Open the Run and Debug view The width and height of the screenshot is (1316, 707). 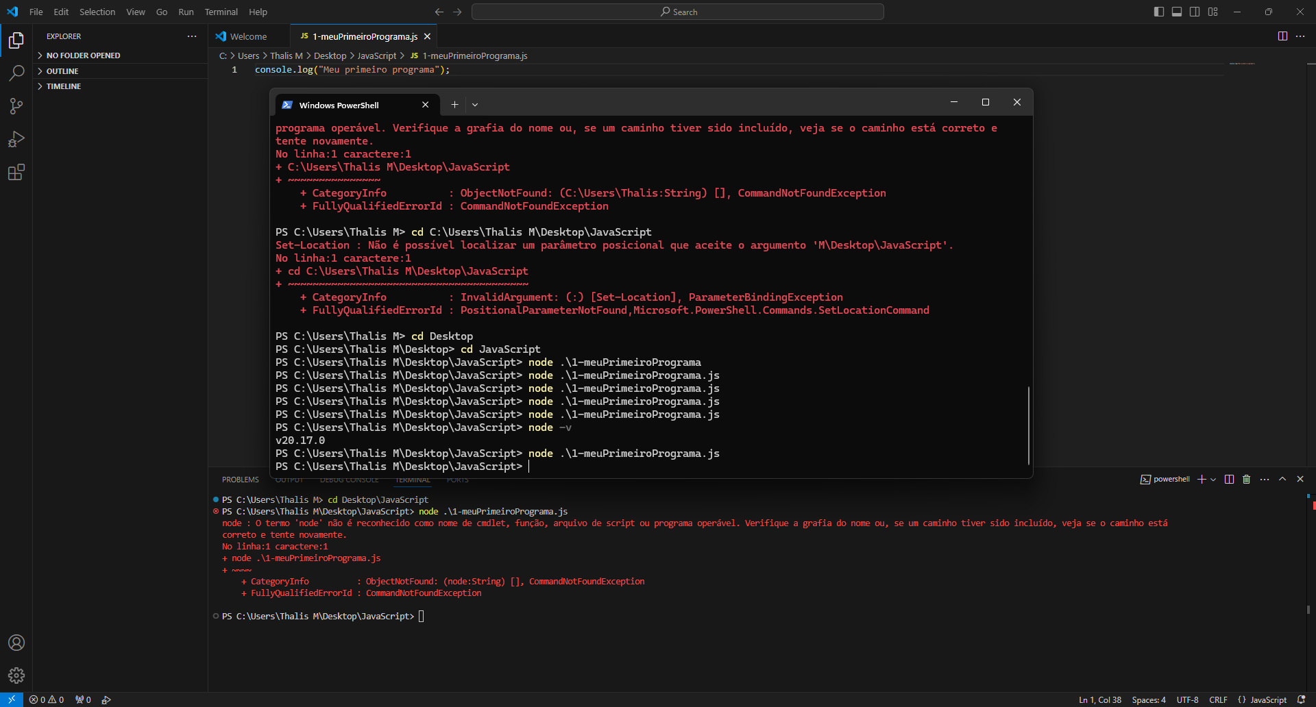pos(16,139)
